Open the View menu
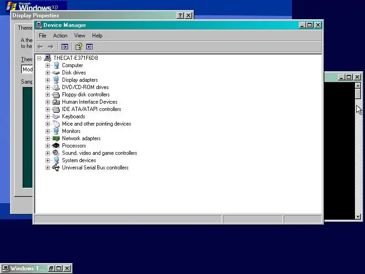The image size is (365, 274). tap(79, 36)
